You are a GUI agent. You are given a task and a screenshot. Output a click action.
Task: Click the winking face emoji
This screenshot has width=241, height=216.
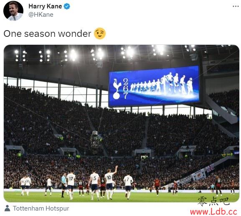pyautogui.click(x=100, y=33)
